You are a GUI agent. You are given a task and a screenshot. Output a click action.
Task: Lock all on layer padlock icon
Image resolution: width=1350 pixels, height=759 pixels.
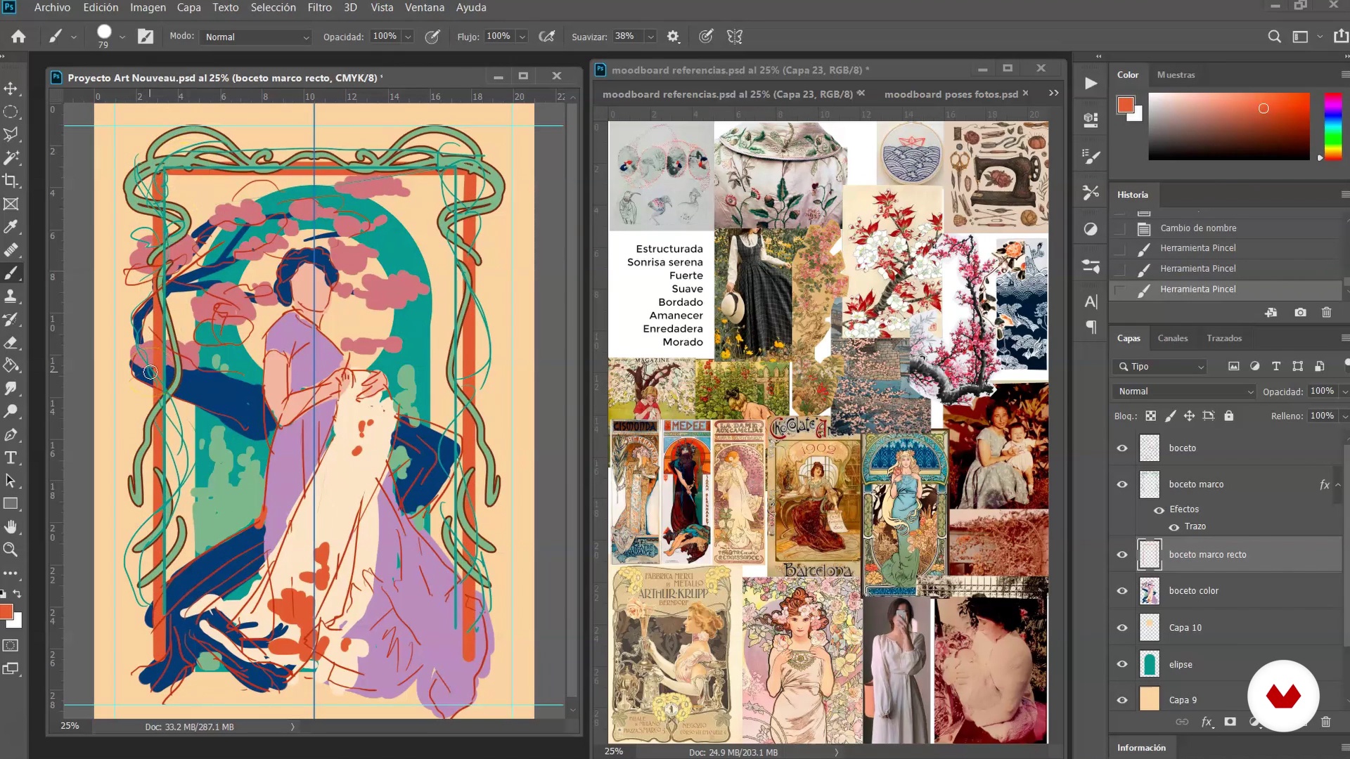tap(1228, 416)
